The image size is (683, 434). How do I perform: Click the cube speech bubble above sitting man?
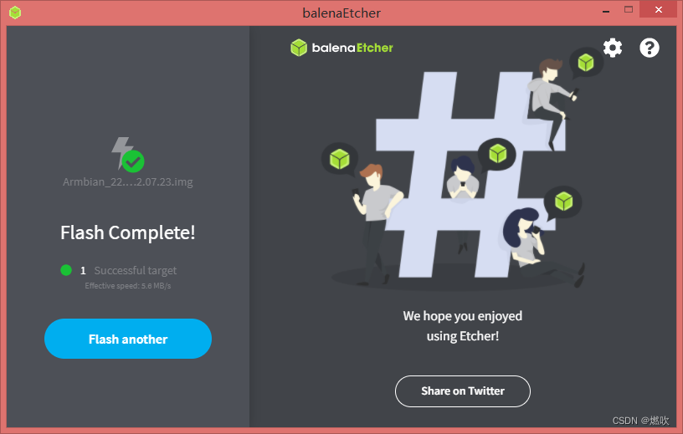pyautogui.click(x=586, y=63)
